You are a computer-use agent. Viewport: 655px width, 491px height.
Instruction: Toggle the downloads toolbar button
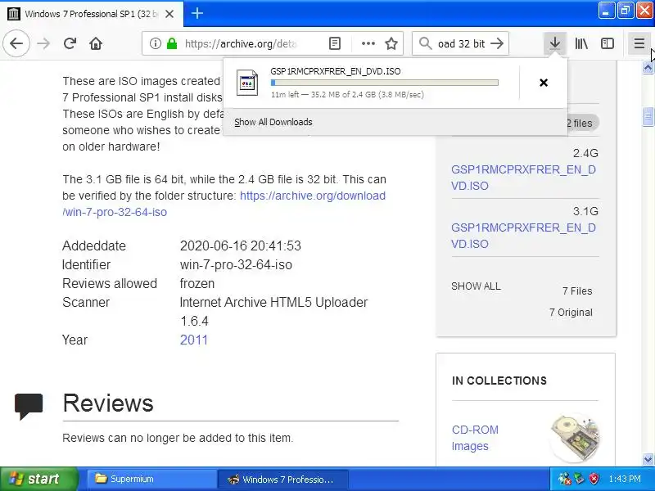click(x=555, y=43)
